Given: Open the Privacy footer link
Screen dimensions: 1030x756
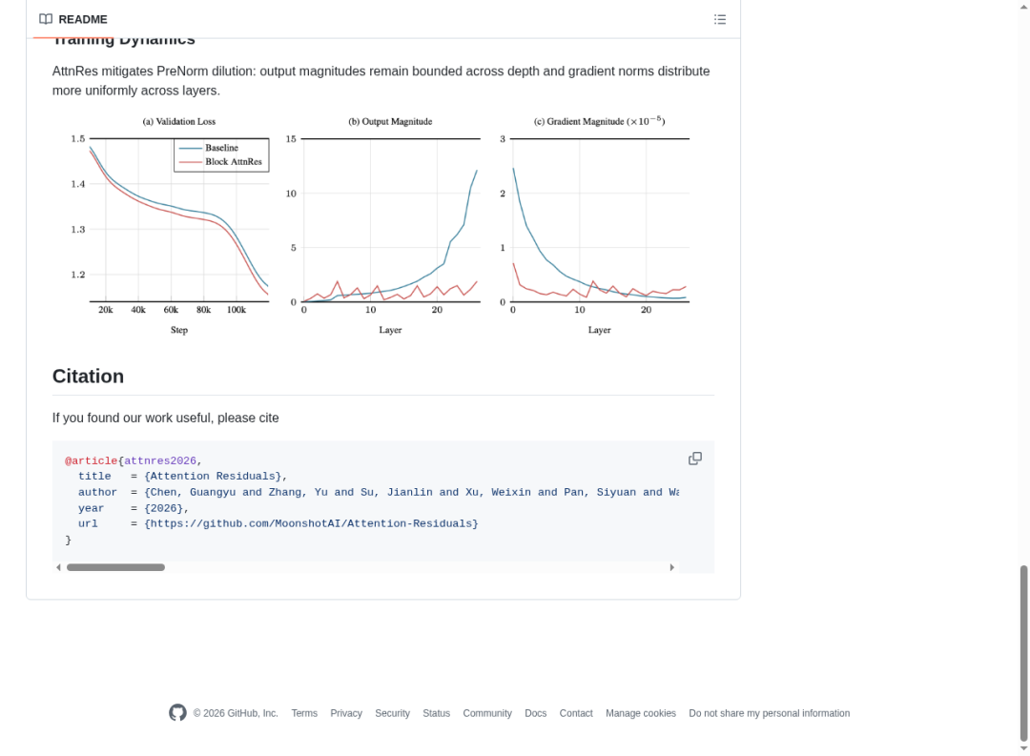Looking at the screenshot, I should point(346,713).
